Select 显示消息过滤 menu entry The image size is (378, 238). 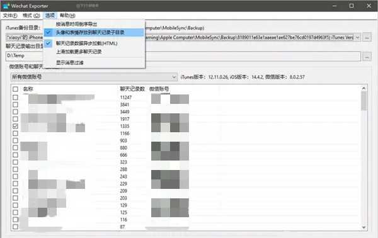[x=94, y=62]
